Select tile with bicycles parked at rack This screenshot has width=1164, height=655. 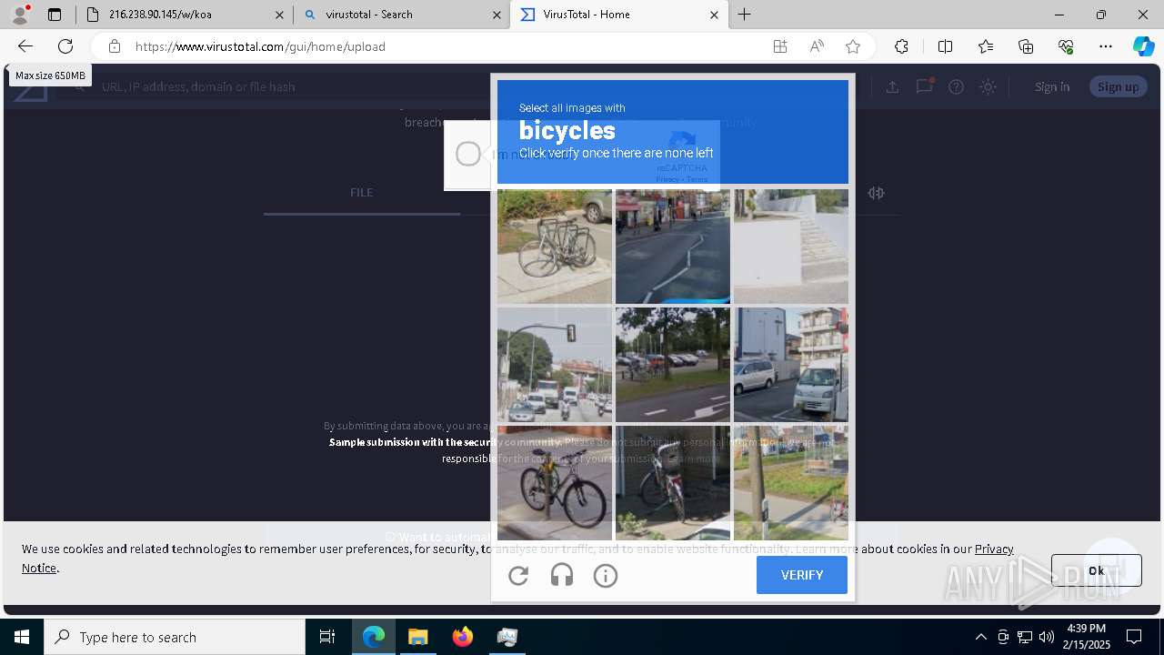pyautogui.click(x=555, y=247)
